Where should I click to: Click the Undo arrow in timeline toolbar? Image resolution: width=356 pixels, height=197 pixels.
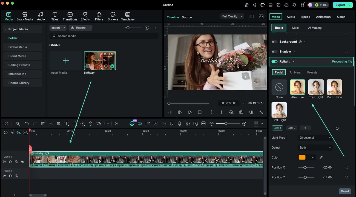(x=27, y=124)
